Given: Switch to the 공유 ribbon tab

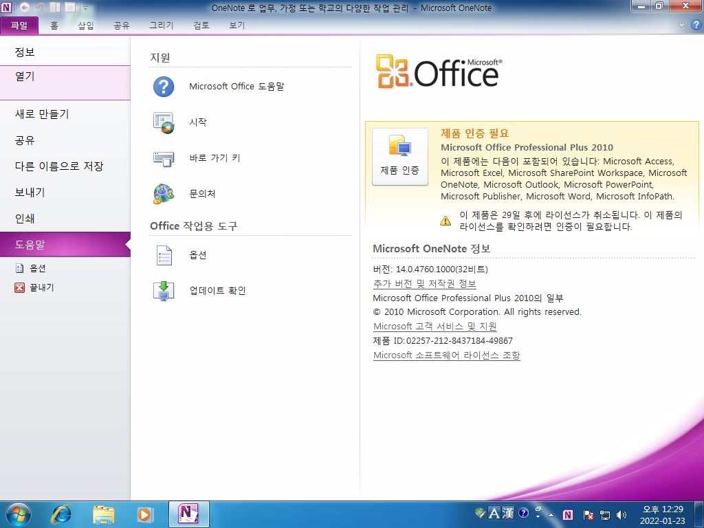Looking at the screenshot, I should 121,25.
